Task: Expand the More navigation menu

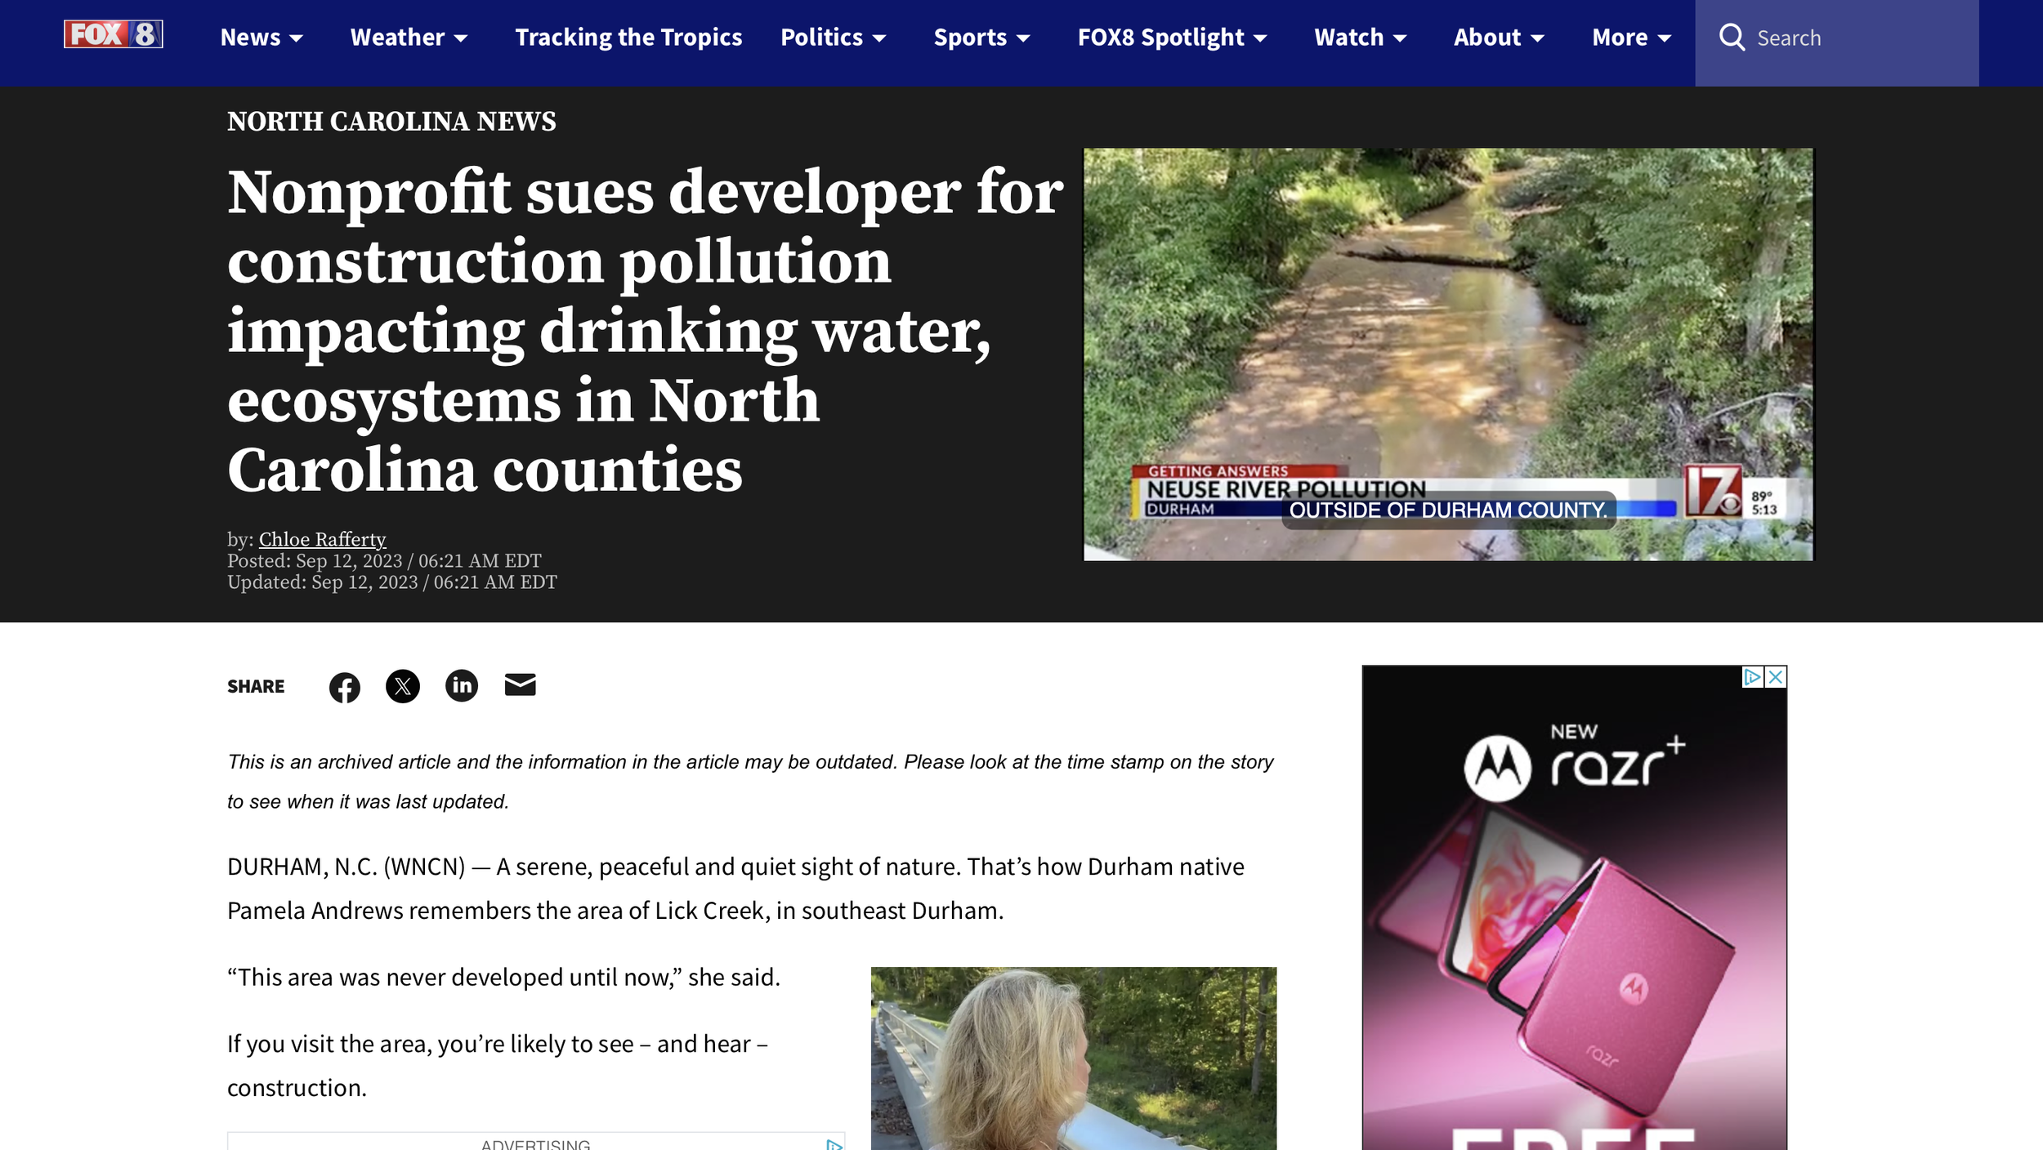Action: tap(1631, 38)
